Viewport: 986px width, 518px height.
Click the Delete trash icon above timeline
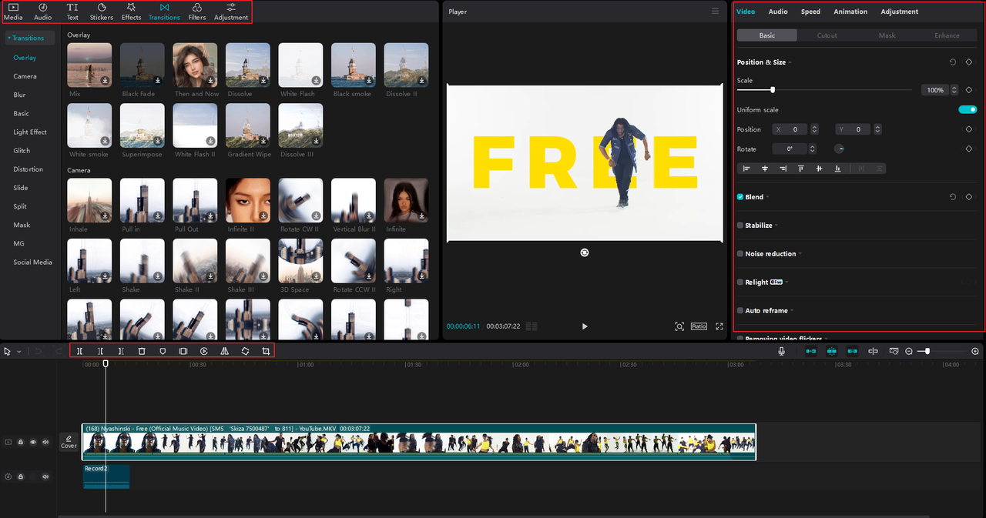coord(142,351)
